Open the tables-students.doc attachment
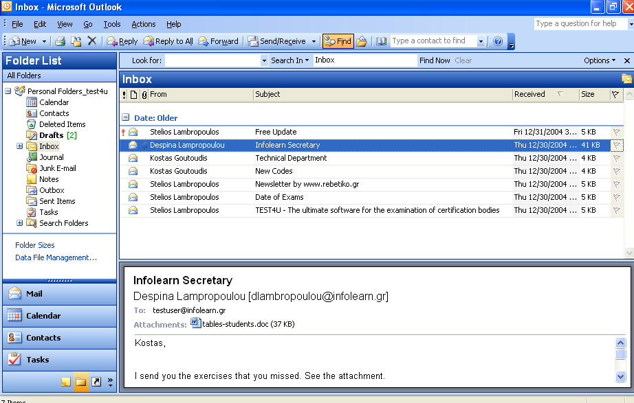Screen dimensions: 634x403 coord(243,323)
